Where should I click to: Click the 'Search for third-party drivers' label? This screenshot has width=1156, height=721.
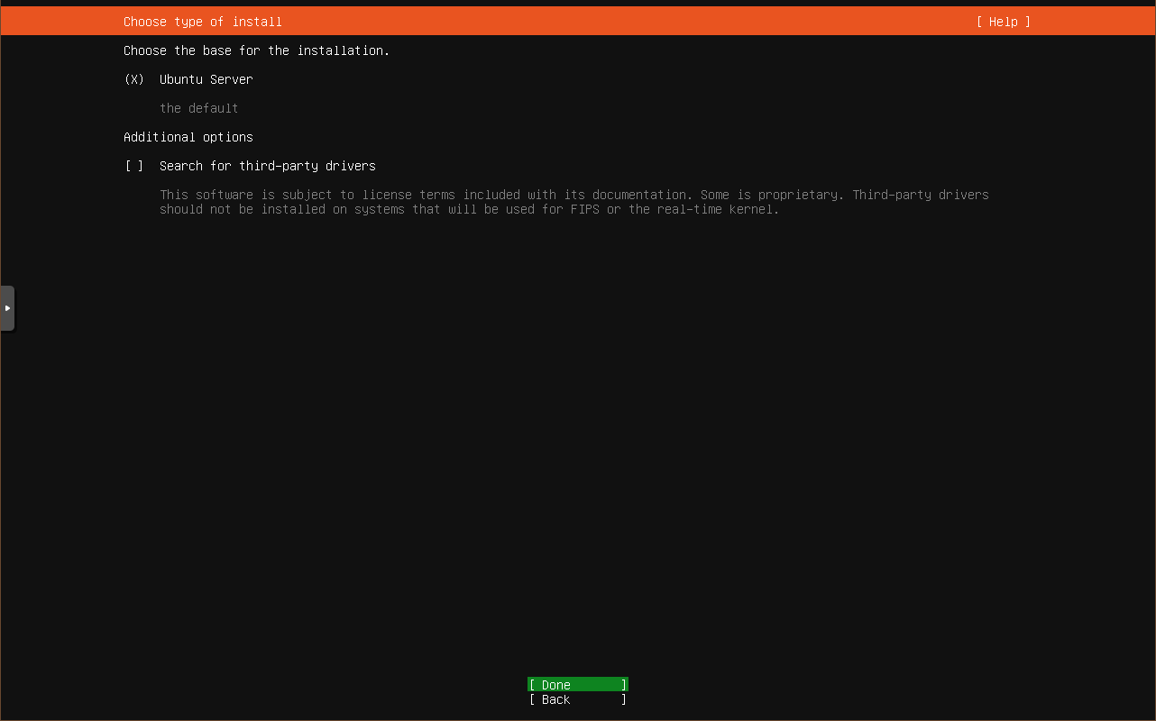pos(268,166)
